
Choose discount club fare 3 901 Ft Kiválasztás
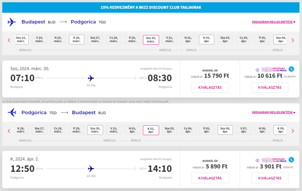coord(270,178)
